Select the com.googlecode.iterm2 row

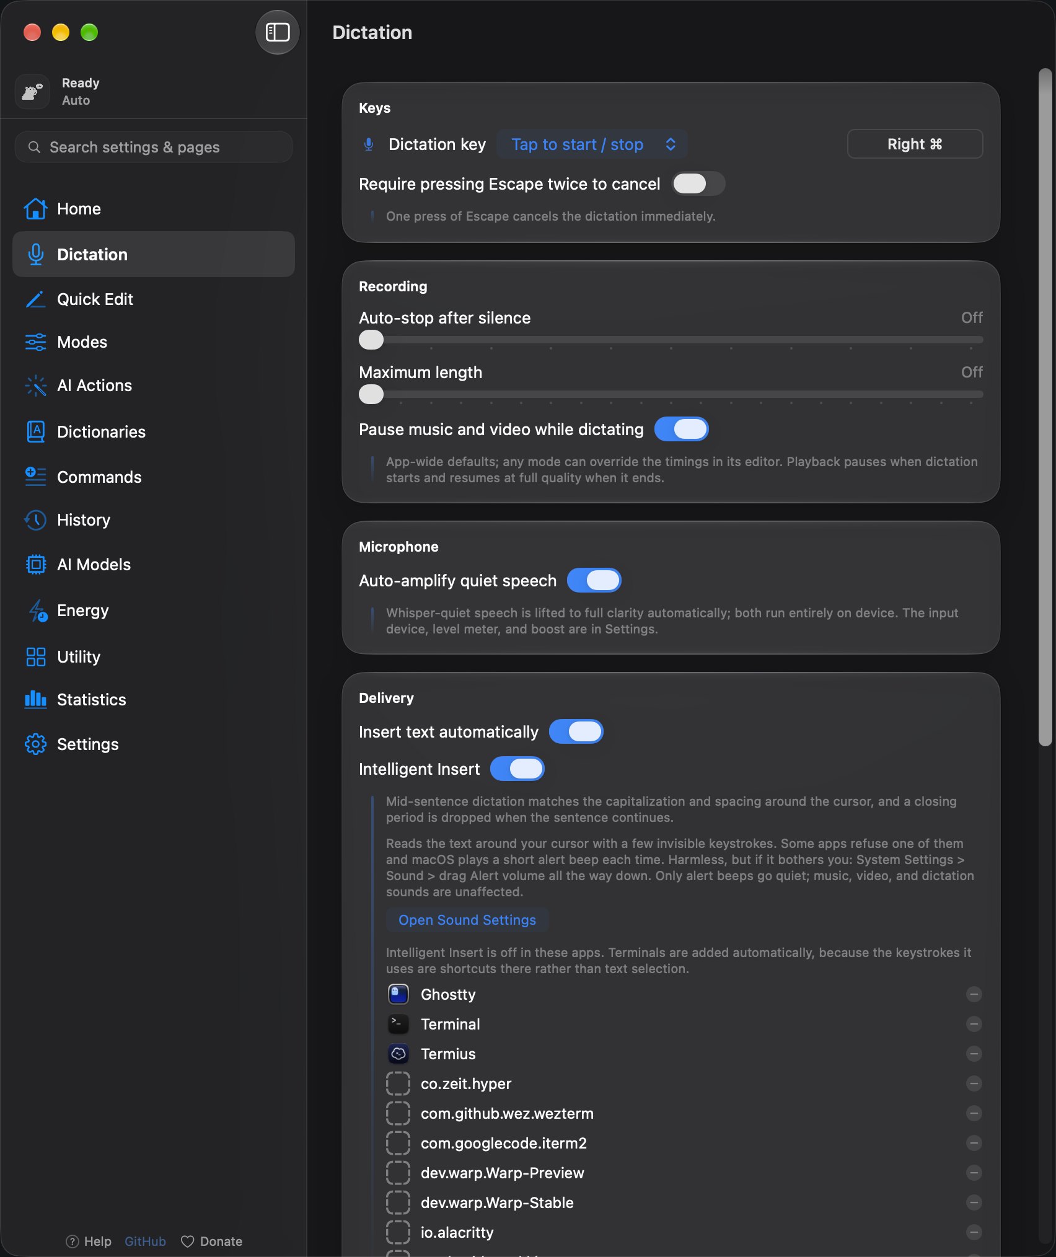pyautogui.click(x=684, y=1144)
